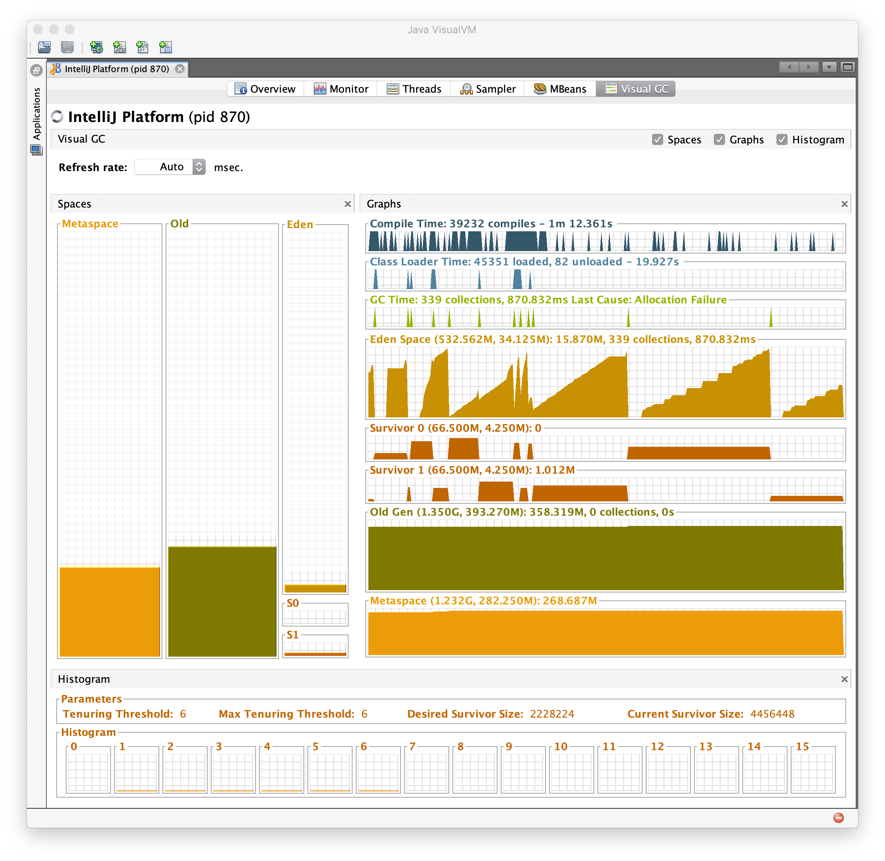Screen dimensions: 885x861
Task: Toggle the Histogram checkbox
Action: tap(782, 140)
